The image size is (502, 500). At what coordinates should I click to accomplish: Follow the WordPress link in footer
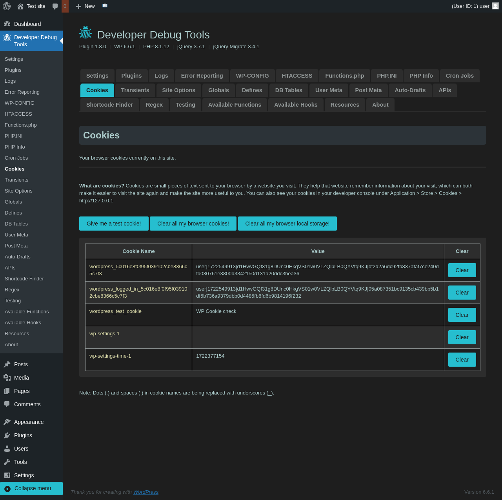[146, 492]
